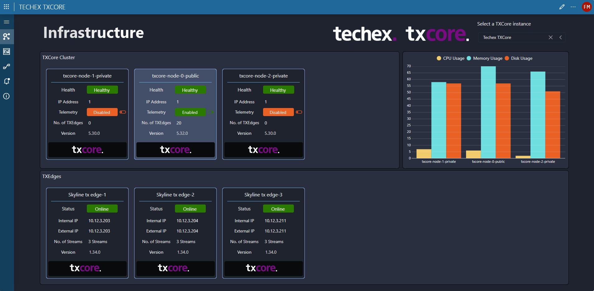594x291 pixels.
Task: Click Disk Usage bar for txcore-node-0-public
Action: click(503, 121)
